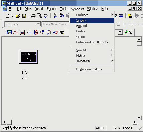Open the Symbolic keyword toolbar graduation cap icon
This screenshot has width=143, height=132.
(x=62, y=32)
